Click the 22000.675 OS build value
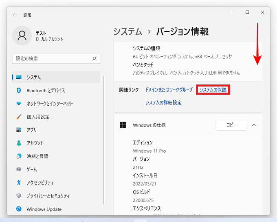This screenshot has width=277, height=222. point(143,200)
